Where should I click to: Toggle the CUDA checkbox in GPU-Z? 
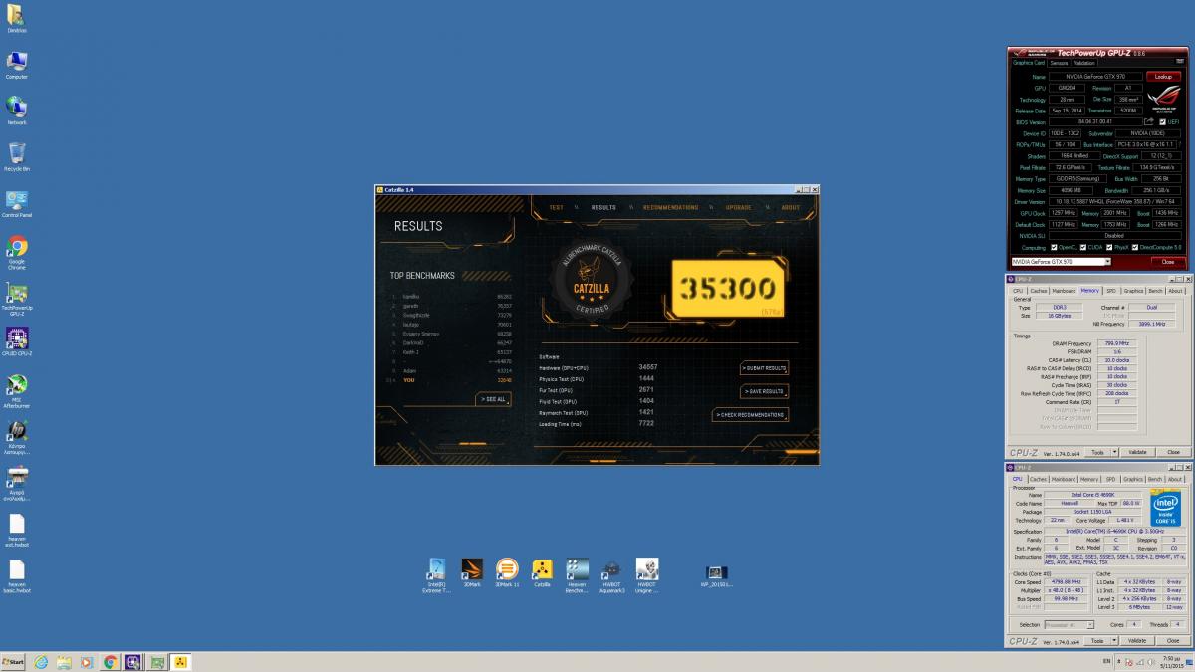(x=1083, y=247)
